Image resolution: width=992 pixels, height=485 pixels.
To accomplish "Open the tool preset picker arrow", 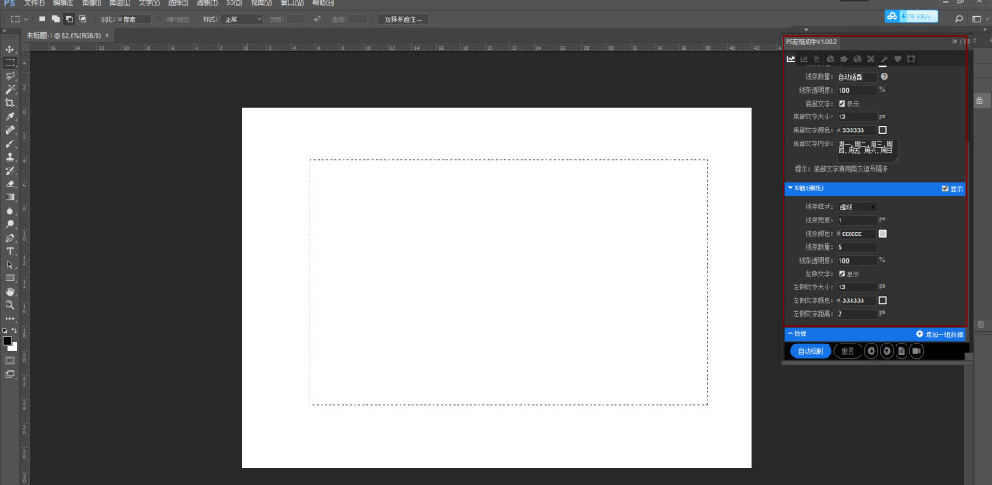I will [x=26, y=19].
